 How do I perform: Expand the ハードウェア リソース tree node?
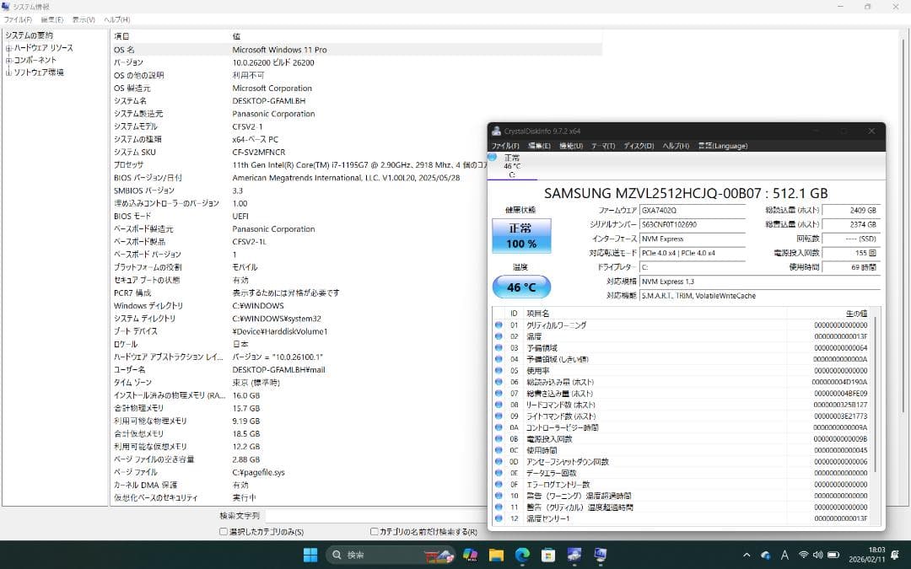click(x=8, y=48)
